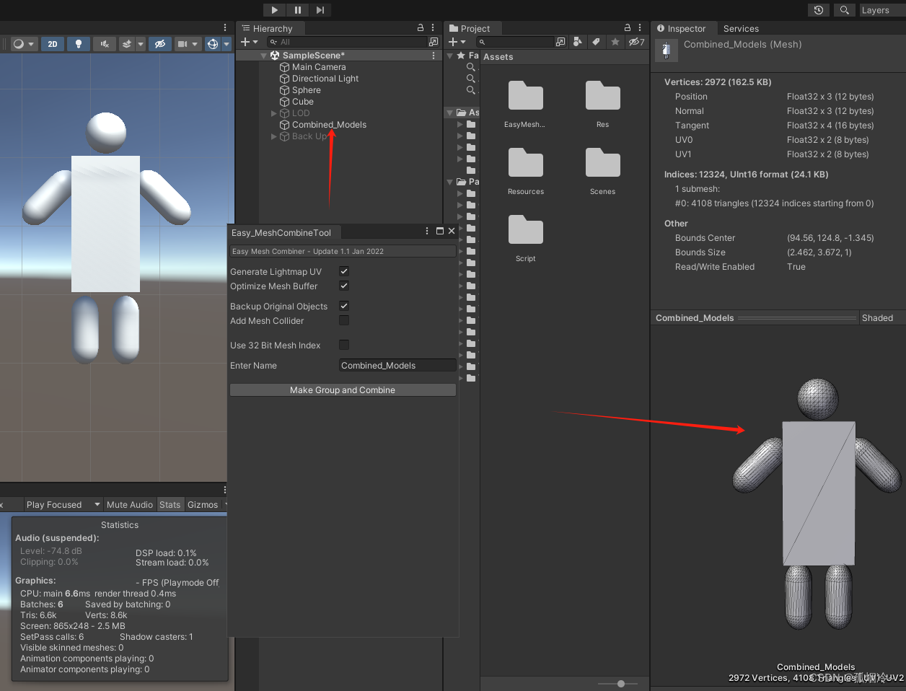This screenshot has height=691, width=906.
Task: Open the global search magnifier icon
Action: point(844,10)
